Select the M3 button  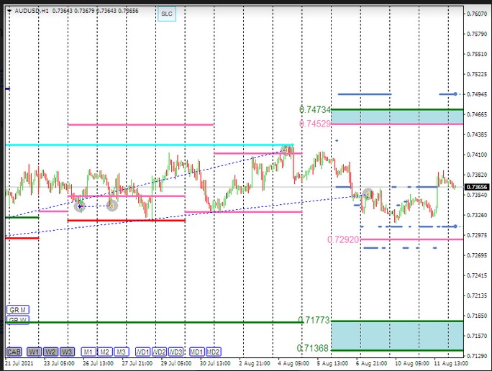pos(121,352)
